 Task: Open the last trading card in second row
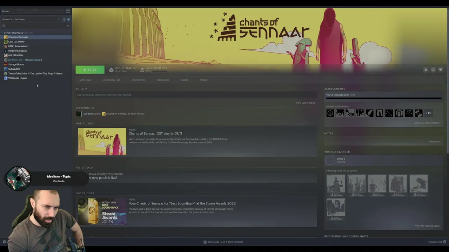pos(336,209)
